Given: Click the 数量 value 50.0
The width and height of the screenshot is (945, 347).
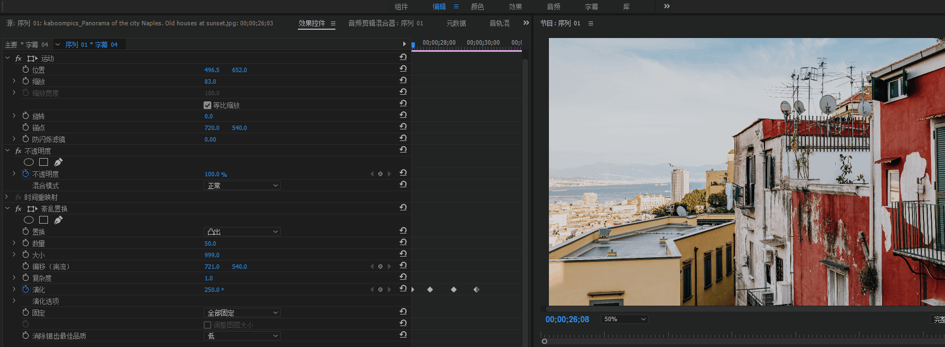Looking at the screenshot, I should (210, 243).
